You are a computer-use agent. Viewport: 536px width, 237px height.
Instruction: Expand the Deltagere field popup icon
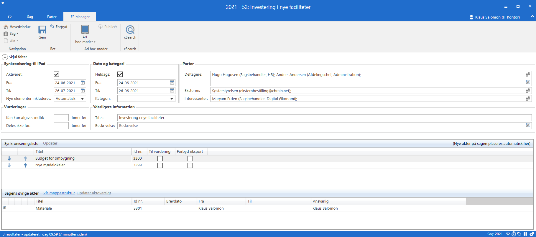click(x=528, y=82)
